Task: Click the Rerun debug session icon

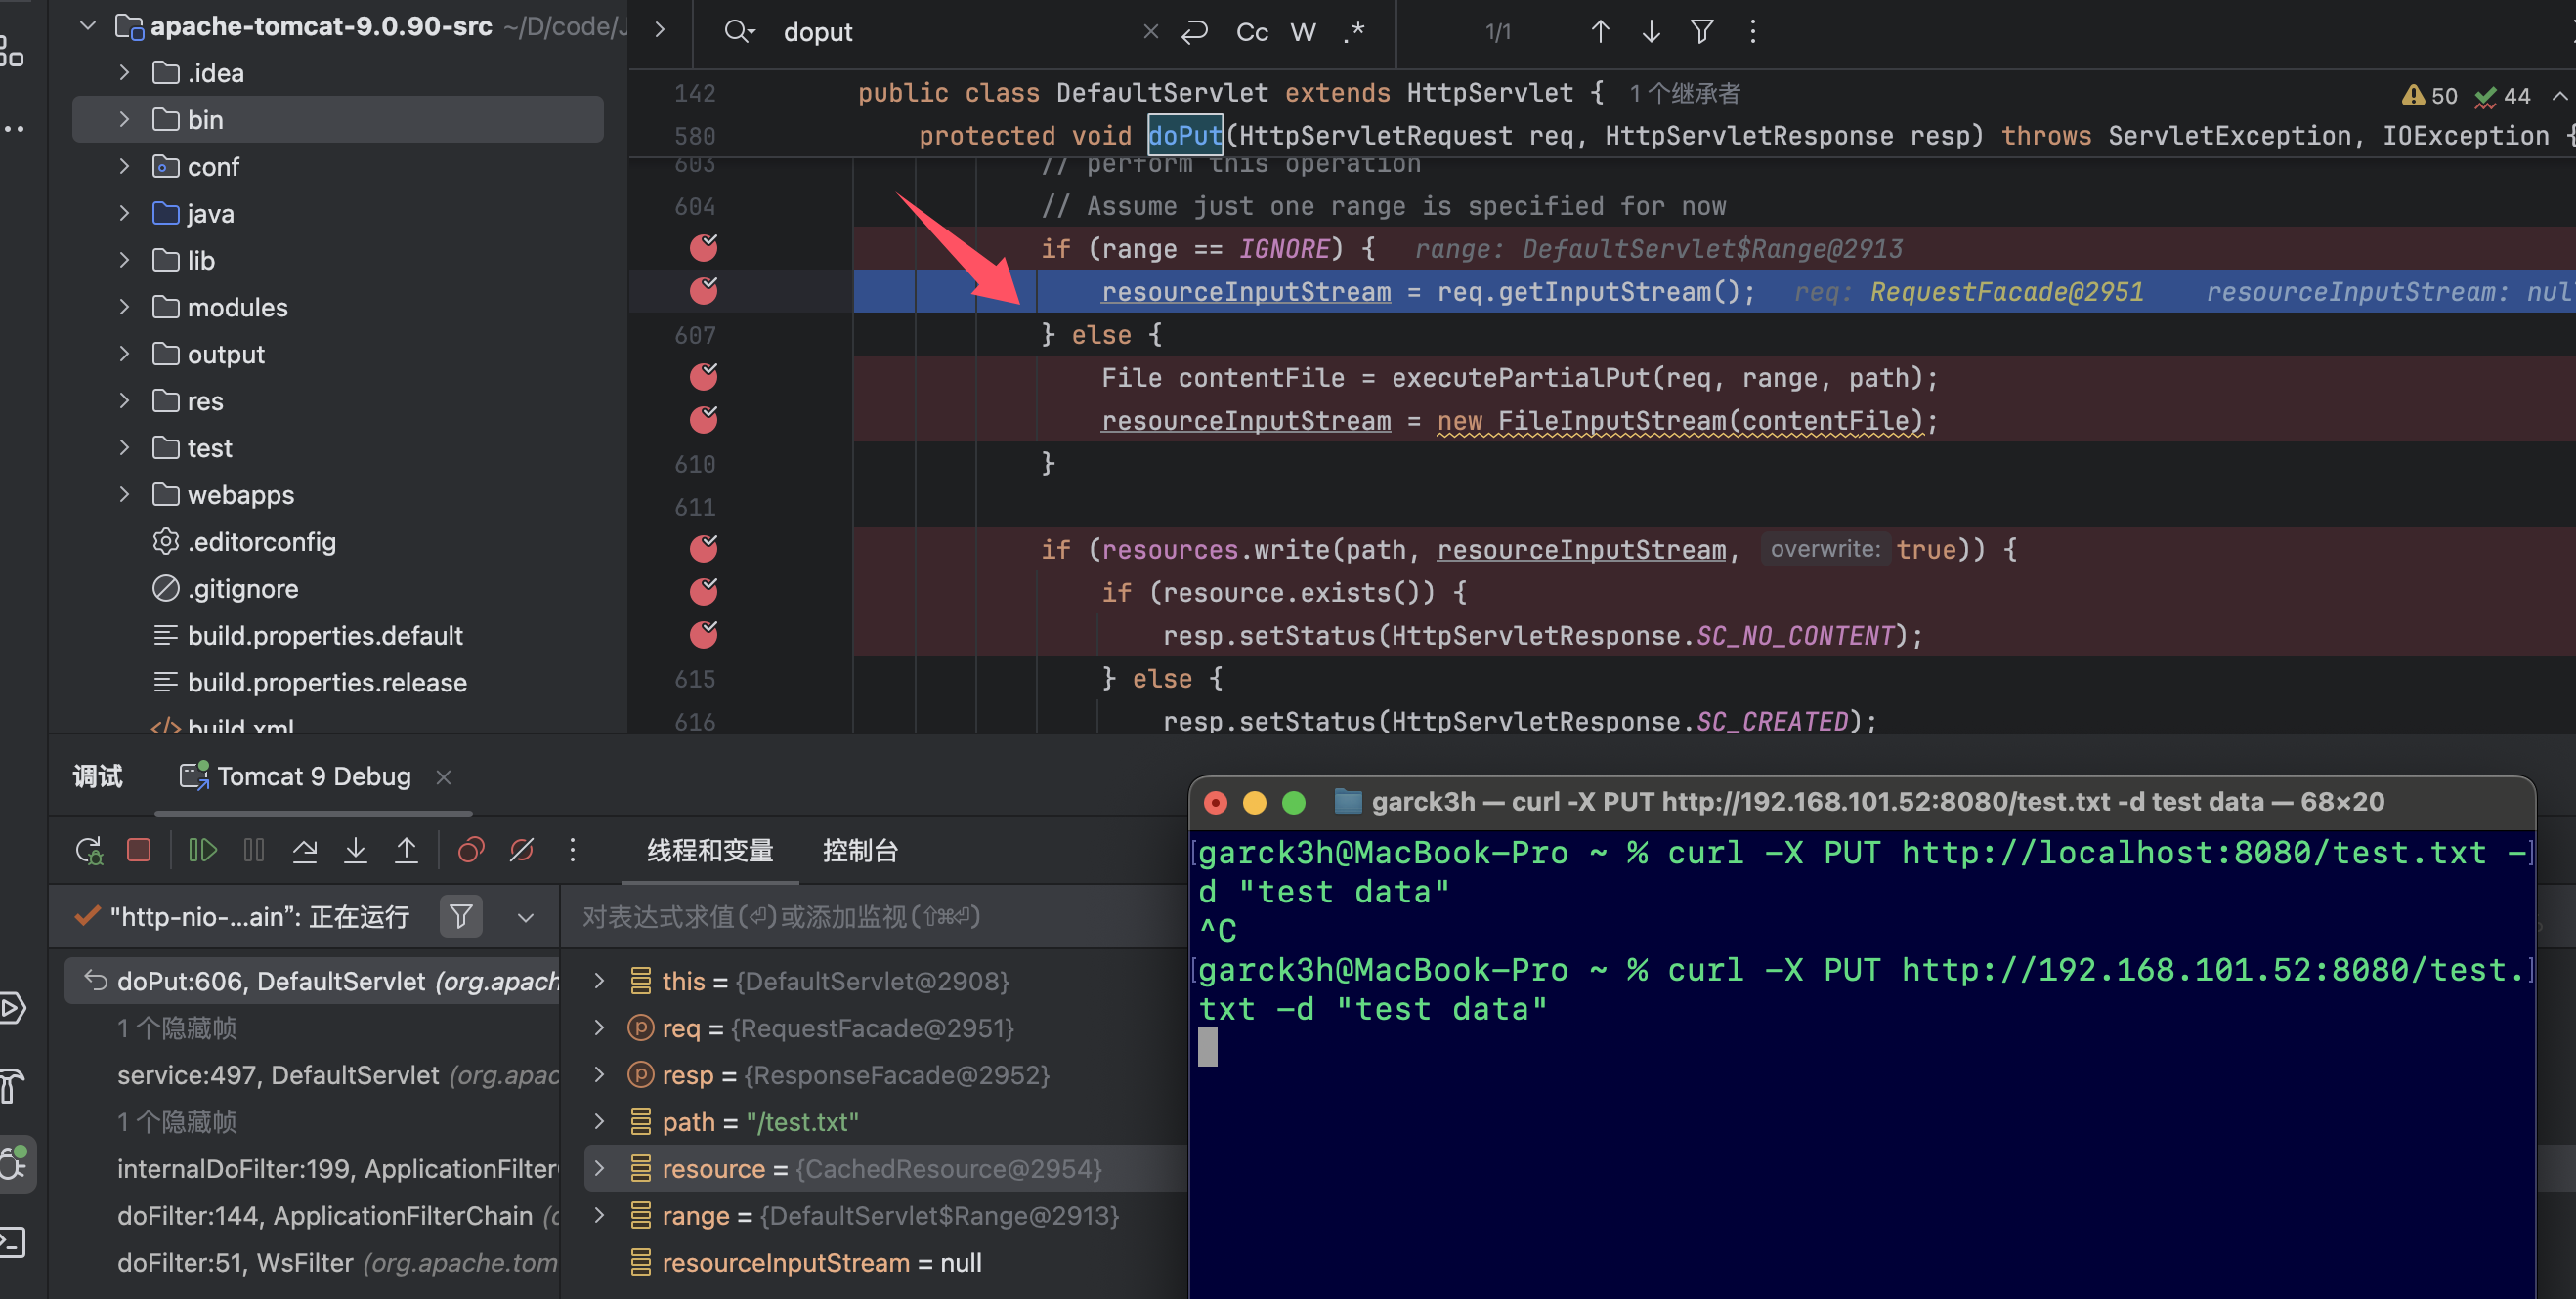Action: (x=88, y=851)
